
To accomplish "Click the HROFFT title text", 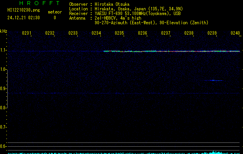I will [39, 3].
